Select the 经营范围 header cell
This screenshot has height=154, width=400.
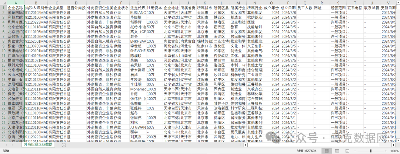click(338, 8)
